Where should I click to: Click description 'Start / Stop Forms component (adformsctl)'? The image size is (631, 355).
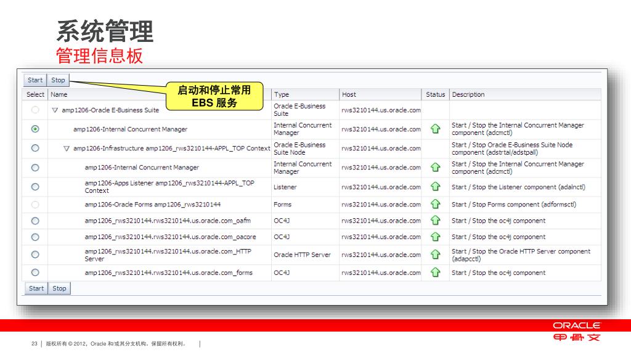(x=514, y=205)
